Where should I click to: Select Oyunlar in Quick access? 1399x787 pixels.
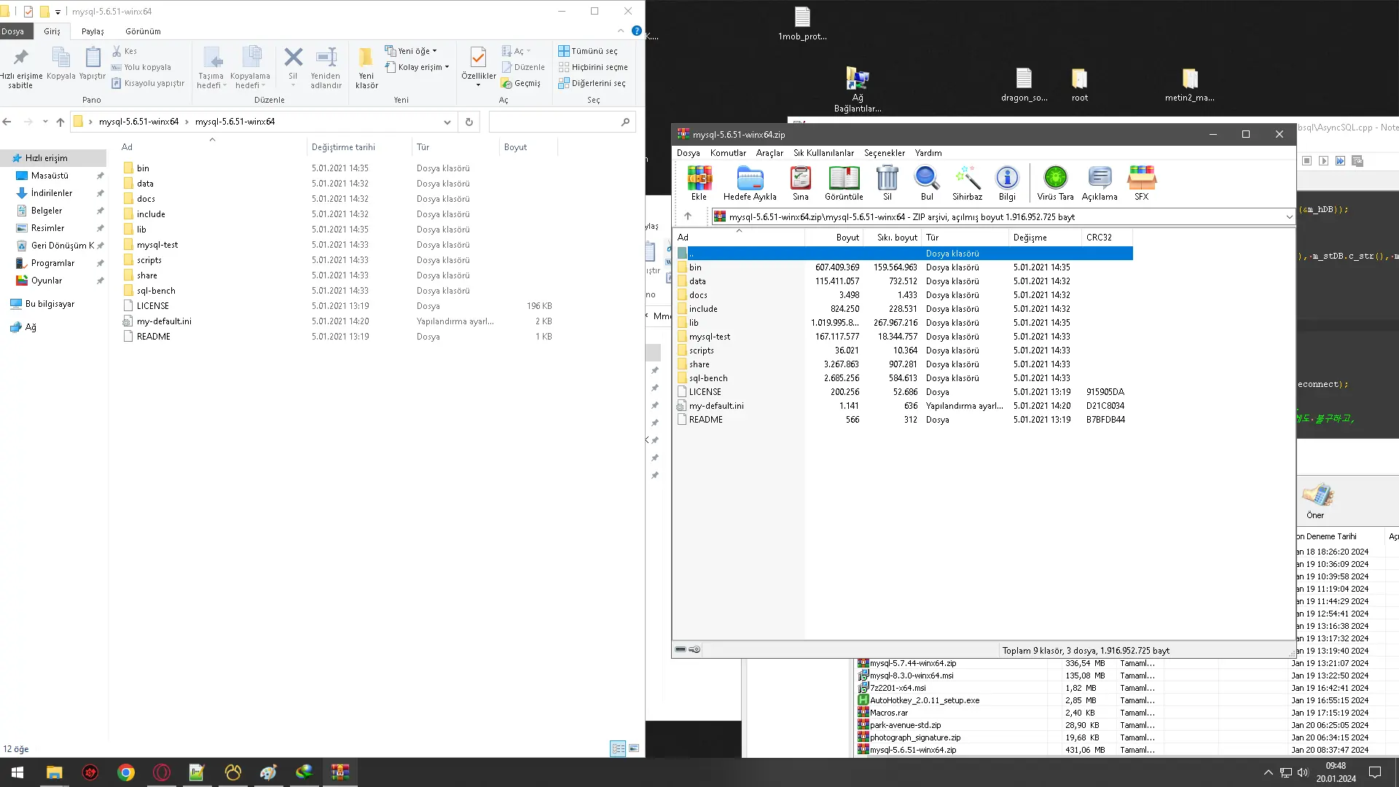click(46, 281)
